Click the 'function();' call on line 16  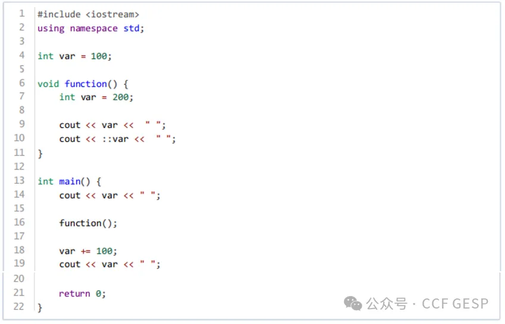[88, 224]
